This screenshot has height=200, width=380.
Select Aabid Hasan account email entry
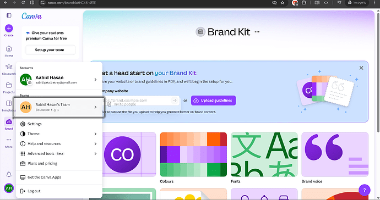coord(59,80)
